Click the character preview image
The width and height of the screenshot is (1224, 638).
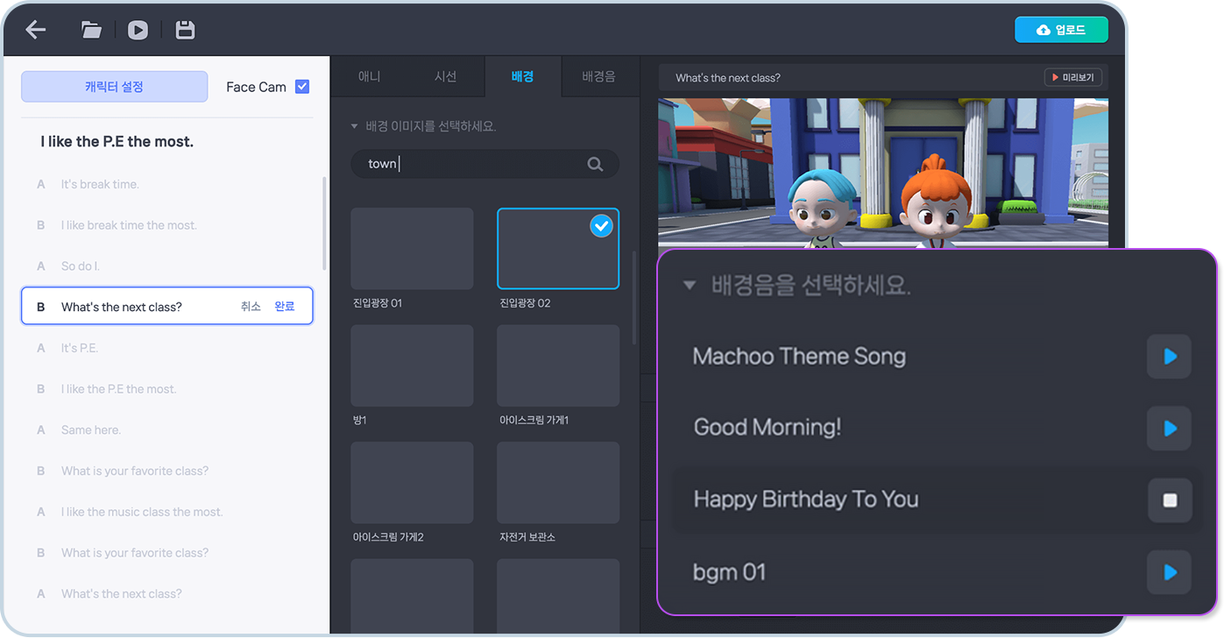click(883, 173)
